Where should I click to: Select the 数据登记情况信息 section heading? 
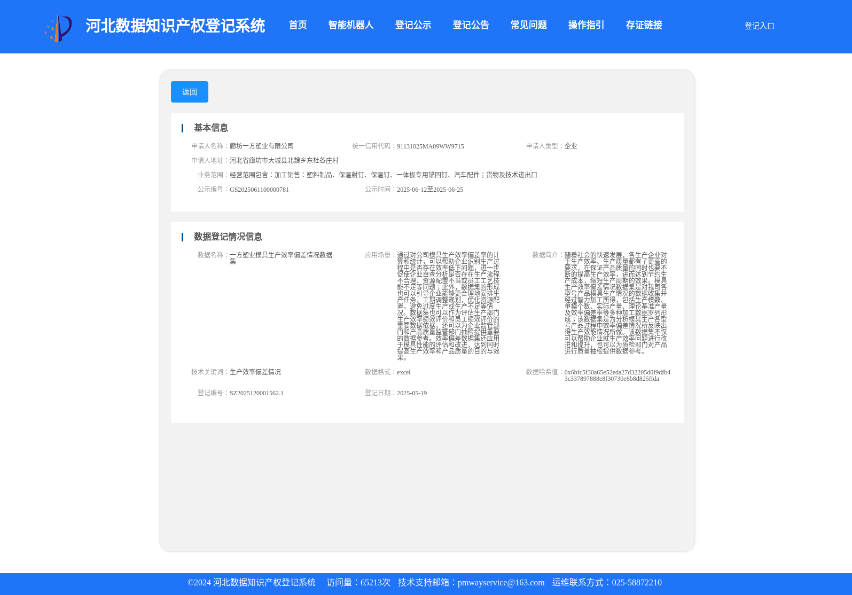click(x=228, y=237)
